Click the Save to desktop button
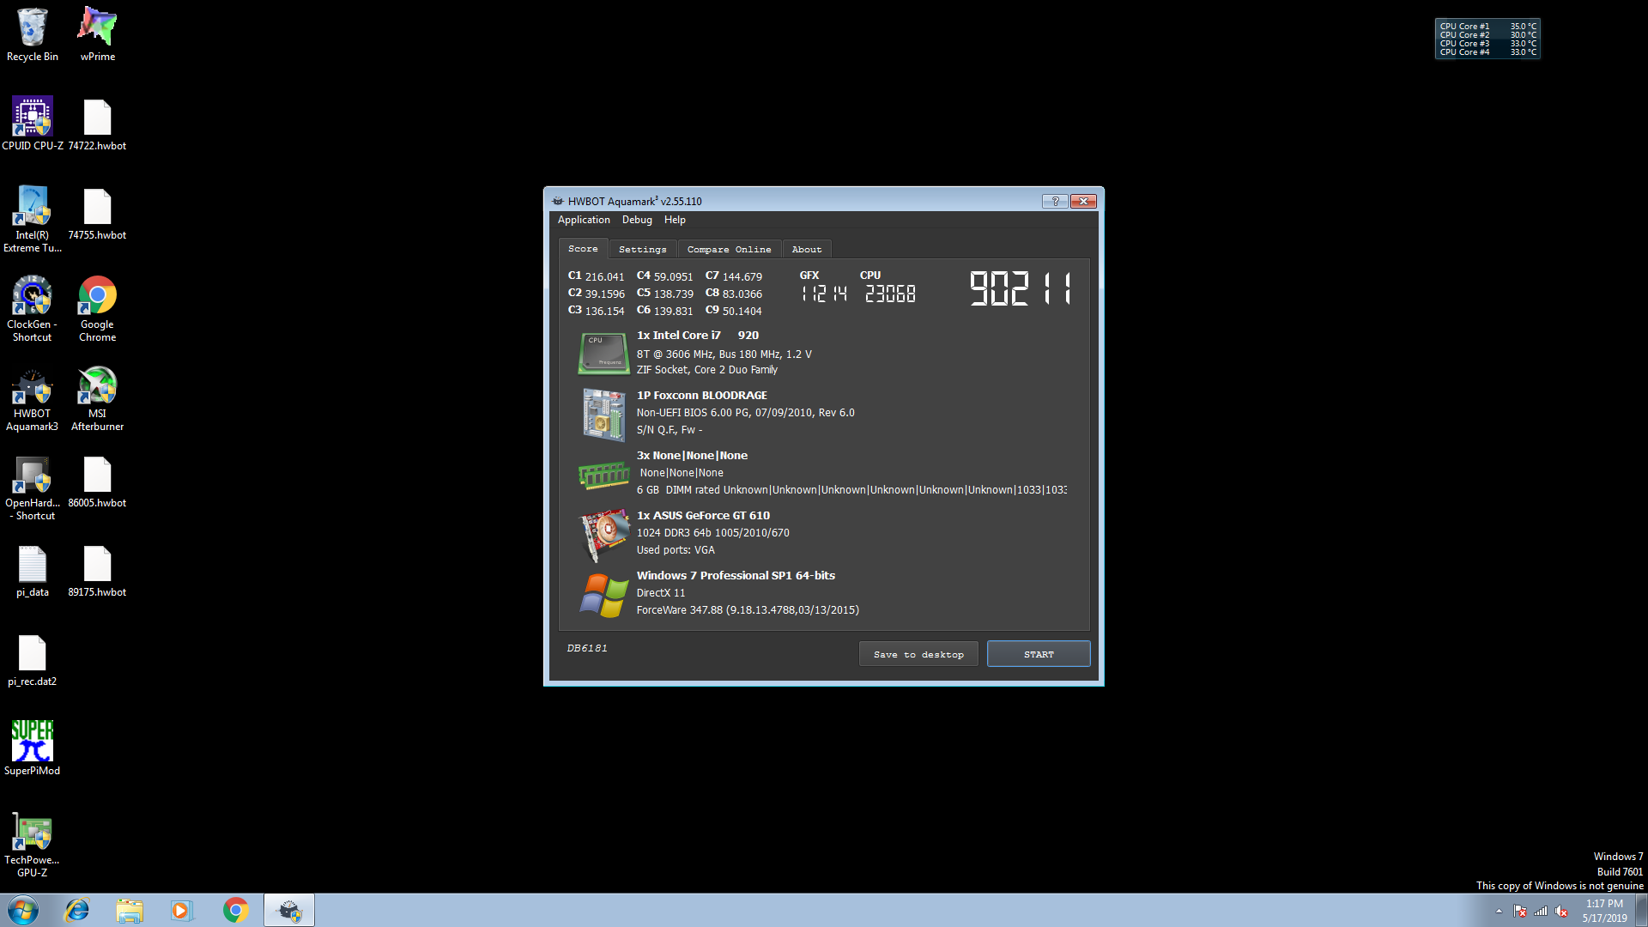 918,654
